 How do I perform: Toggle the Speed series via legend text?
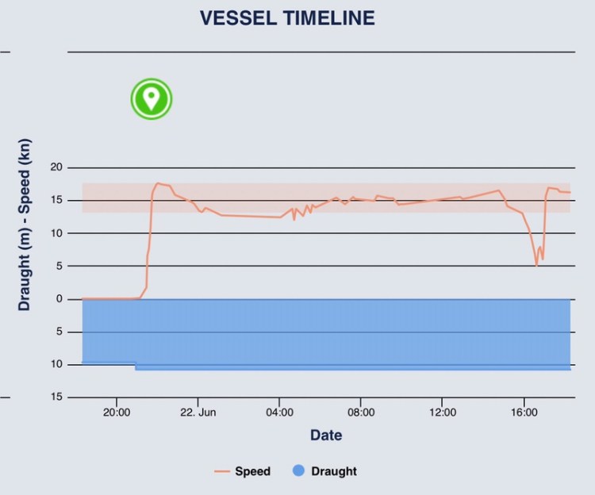click(x=252, y=471)
